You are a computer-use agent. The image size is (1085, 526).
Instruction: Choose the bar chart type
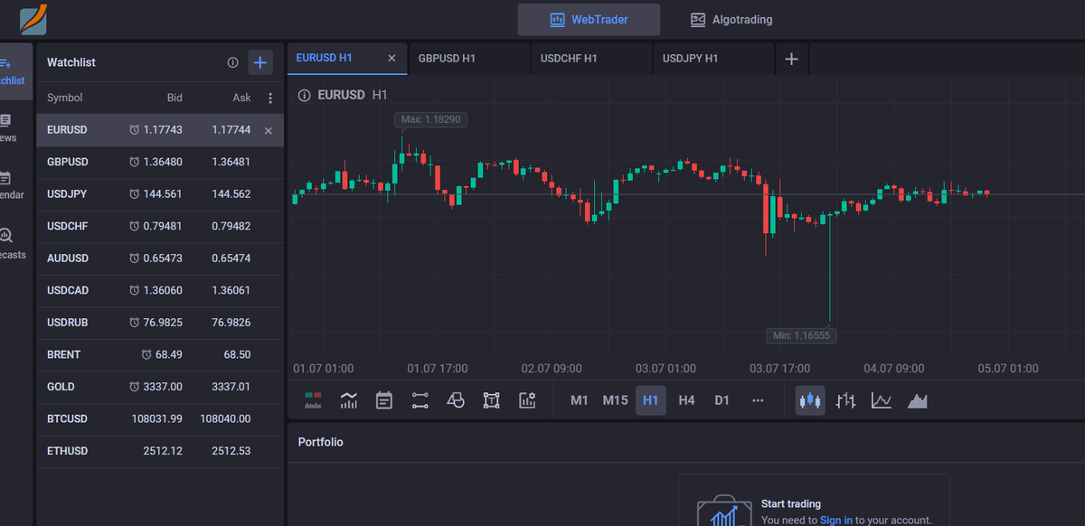(x=846, y=400)
